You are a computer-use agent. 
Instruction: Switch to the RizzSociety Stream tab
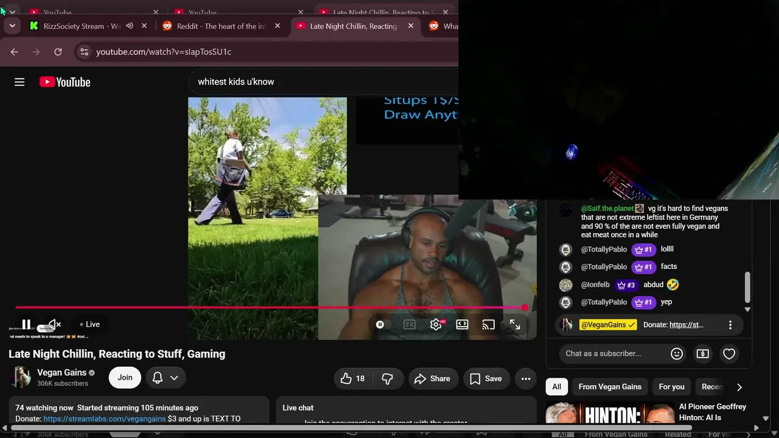coord(82,26)
